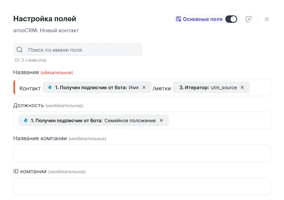
Task: Click the /метки text in Название field
Action: 162,88
